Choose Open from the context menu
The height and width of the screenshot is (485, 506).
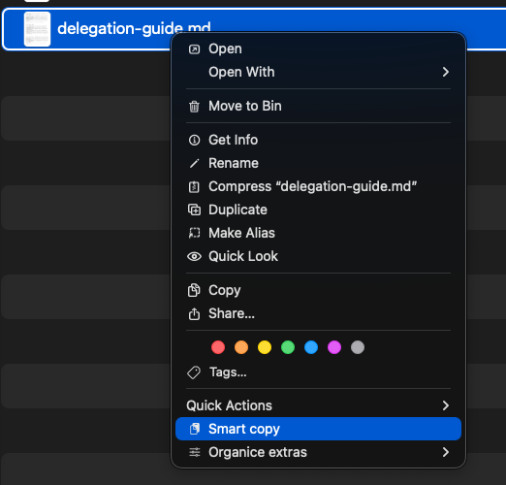point(318,48)
